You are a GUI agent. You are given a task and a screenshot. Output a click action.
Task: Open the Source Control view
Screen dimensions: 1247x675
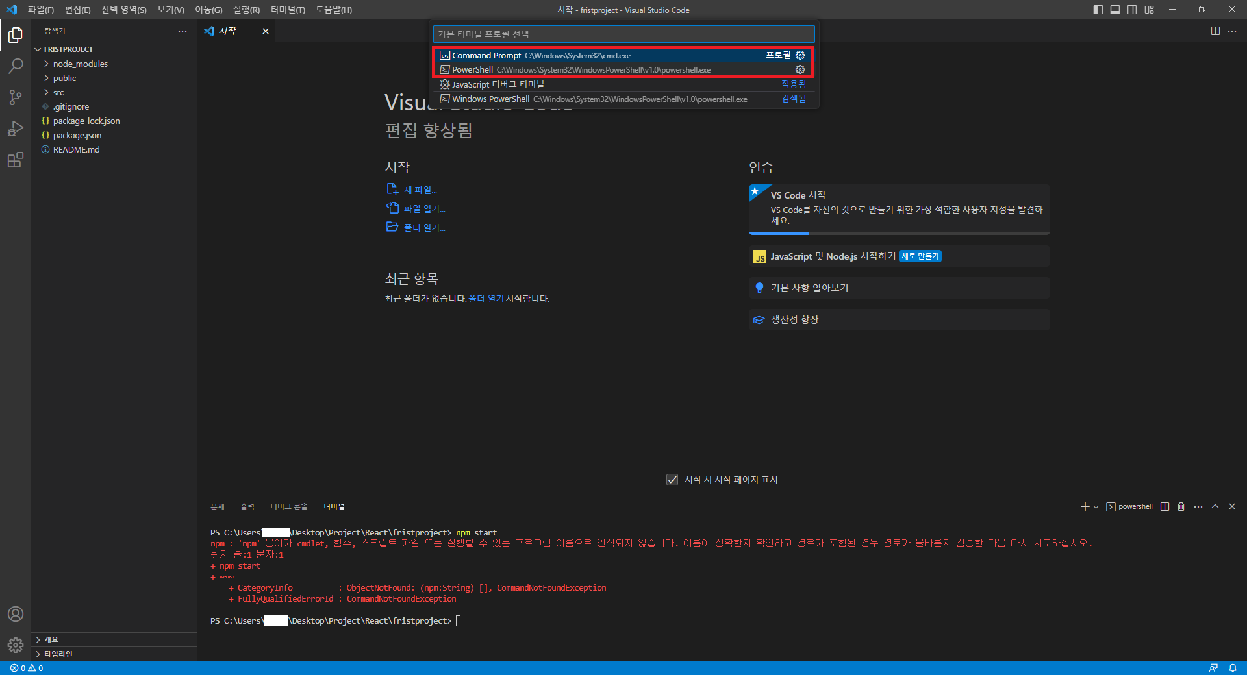[16, 97]
